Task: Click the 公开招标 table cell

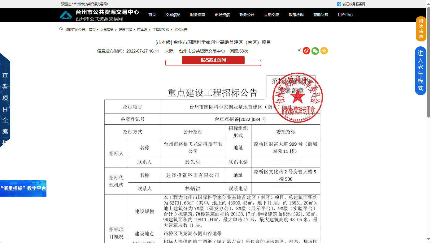Action: (x=193, y=132)
